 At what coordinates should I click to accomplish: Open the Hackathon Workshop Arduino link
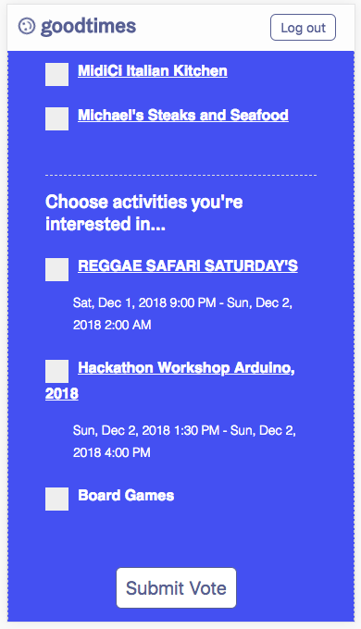pos(186,368)
